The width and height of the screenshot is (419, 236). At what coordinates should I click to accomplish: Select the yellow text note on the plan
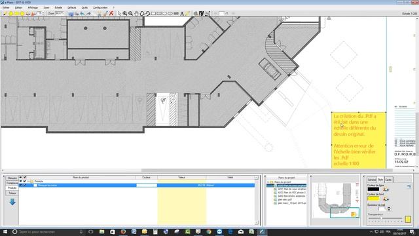(x=359, y=140)
